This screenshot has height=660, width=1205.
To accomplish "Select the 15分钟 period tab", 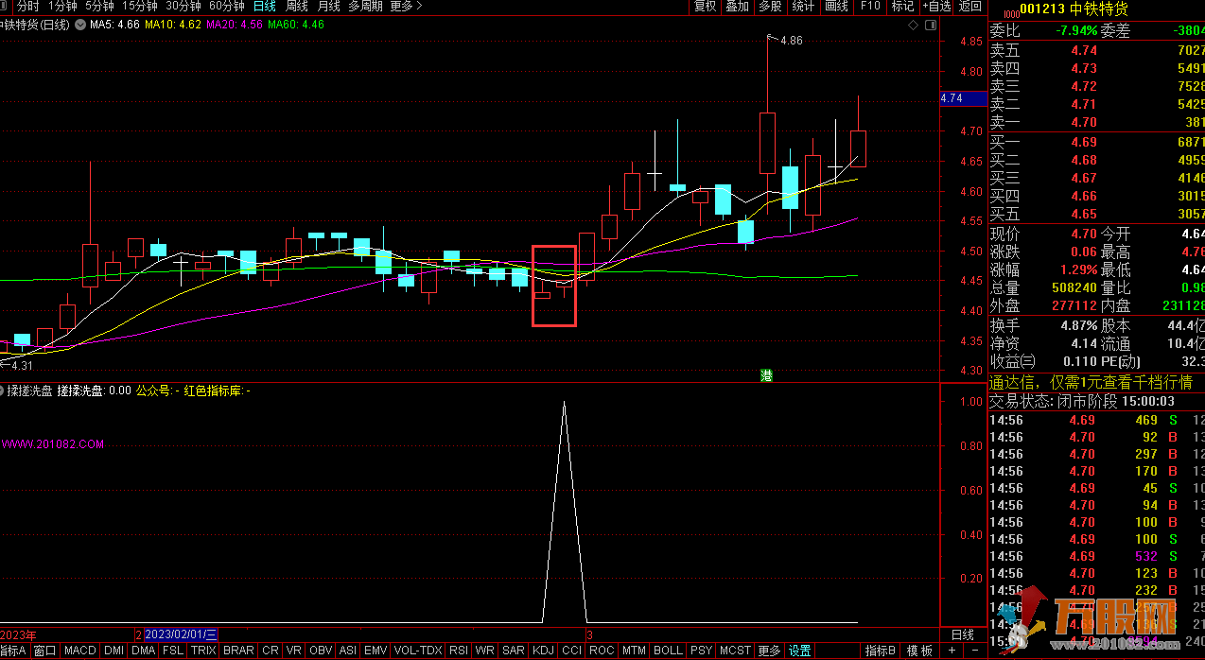I will (139, 6).
